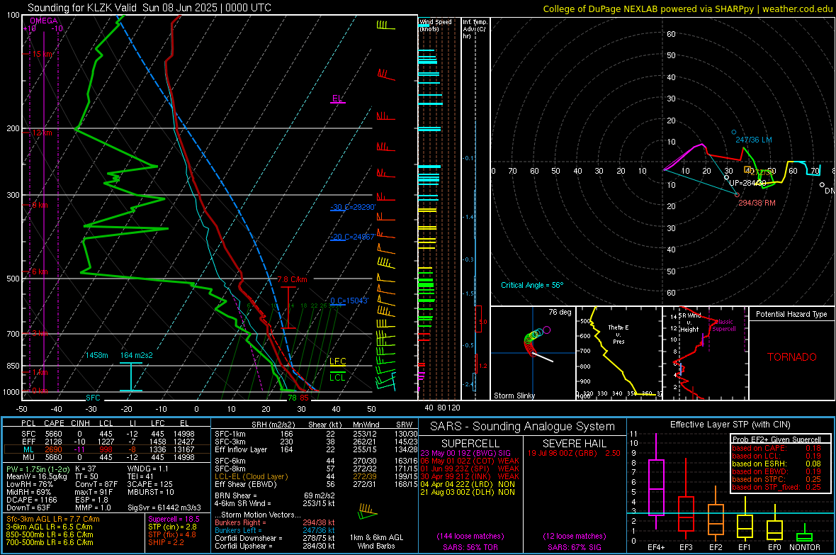
Task: Click the DCAPE = 1166 value
Action: (31, 500)
